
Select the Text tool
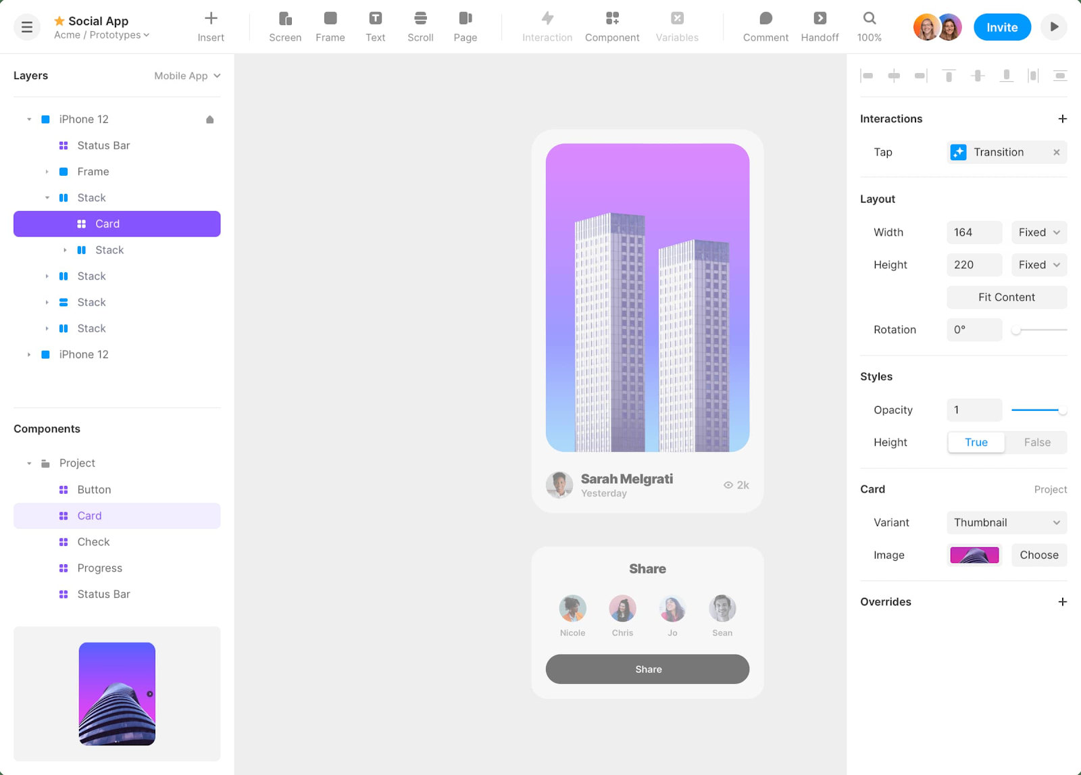tap(375, 26)
